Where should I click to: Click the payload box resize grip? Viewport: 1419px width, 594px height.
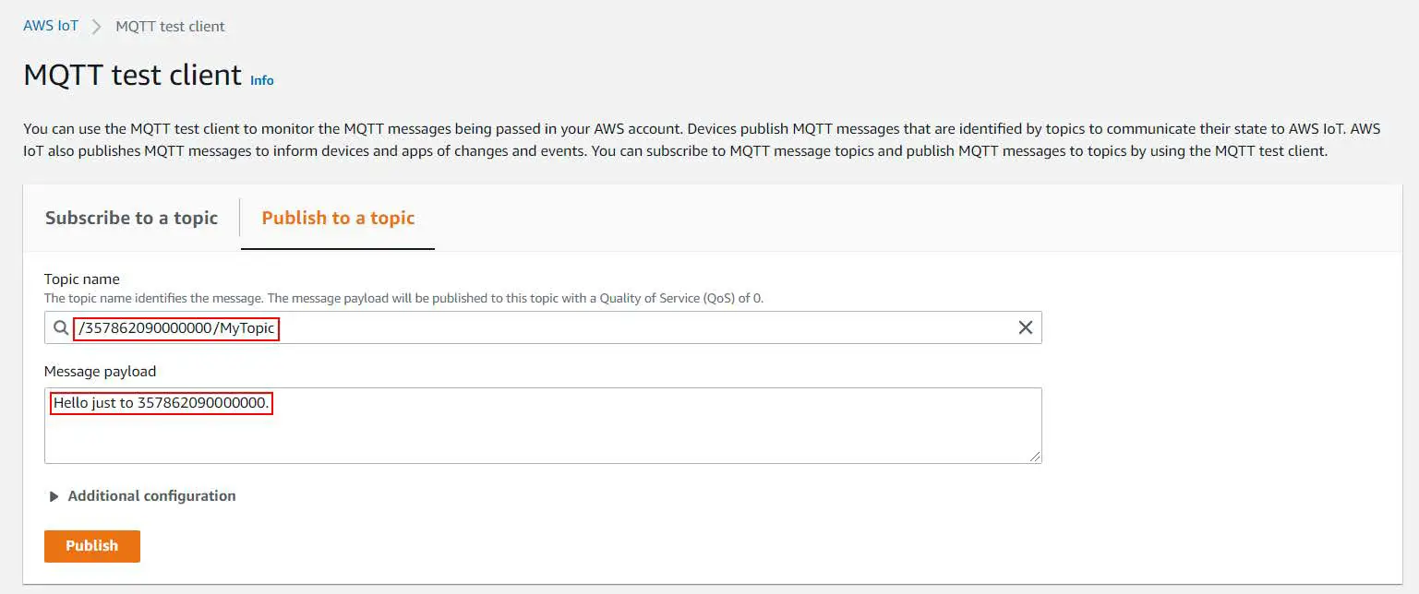[x=1035, y=456]
